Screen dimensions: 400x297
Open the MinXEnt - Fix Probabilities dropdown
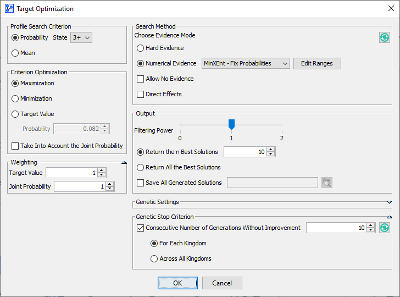246,63
